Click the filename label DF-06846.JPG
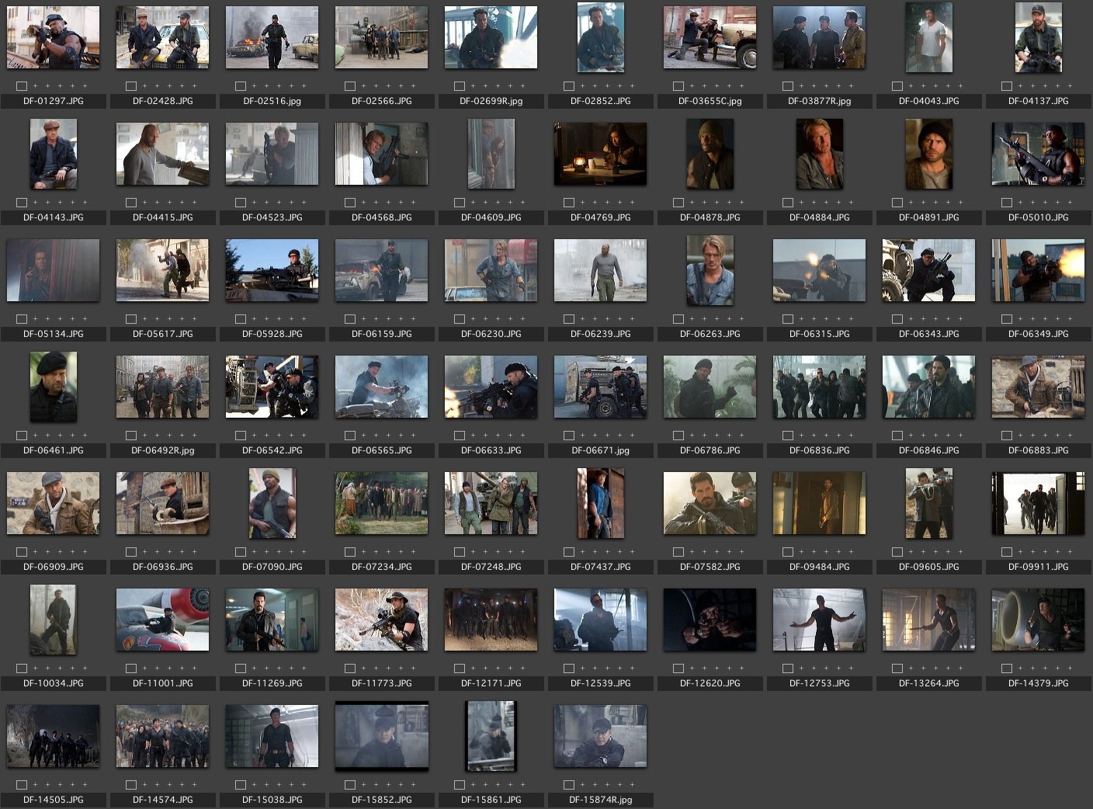 pyautogui.click(x=928, y=450)
